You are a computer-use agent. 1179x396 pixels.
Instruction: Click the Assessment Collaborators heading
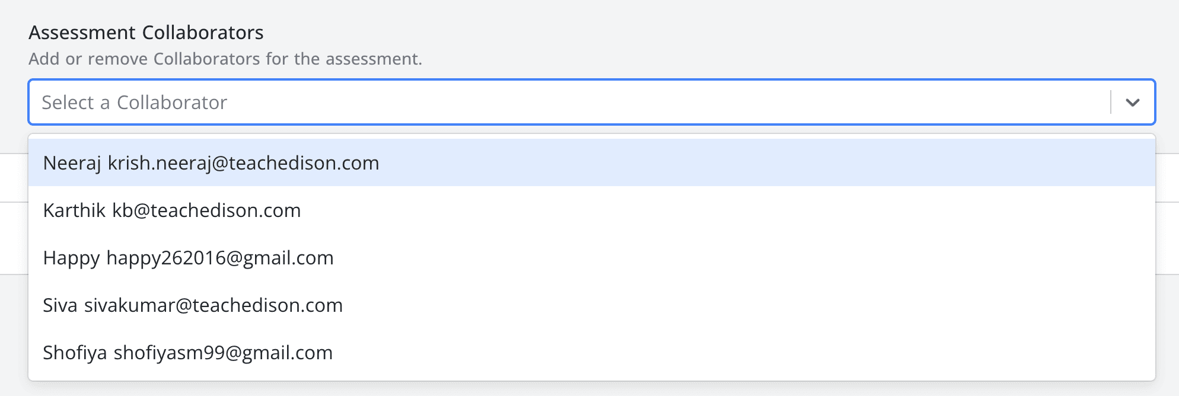coord(146,33)
